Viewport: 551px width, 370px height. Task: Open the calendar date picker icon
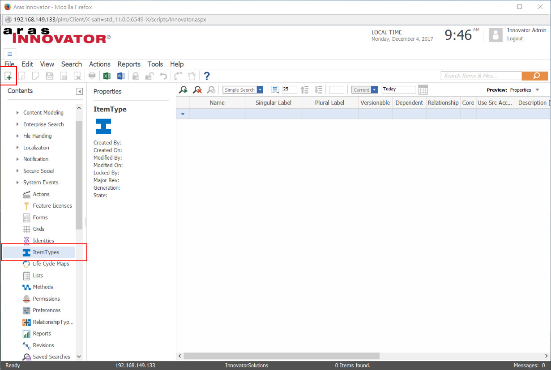click(423, 90)
